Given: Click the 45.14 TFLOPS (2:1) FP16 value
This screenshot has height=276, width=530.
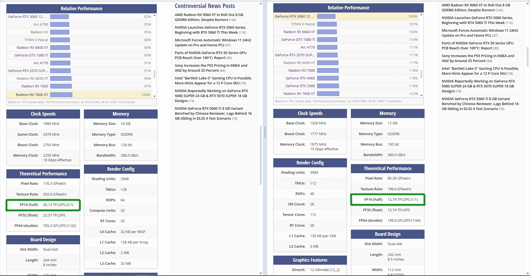Looking at the screenshot, I should click(x=58, y=205).
